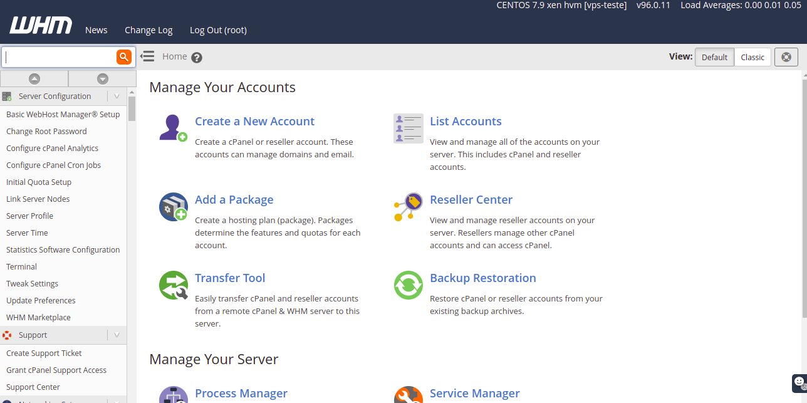Click the expand-all down arrow in sidebar

pyautogui.click(x=103, y=79)
